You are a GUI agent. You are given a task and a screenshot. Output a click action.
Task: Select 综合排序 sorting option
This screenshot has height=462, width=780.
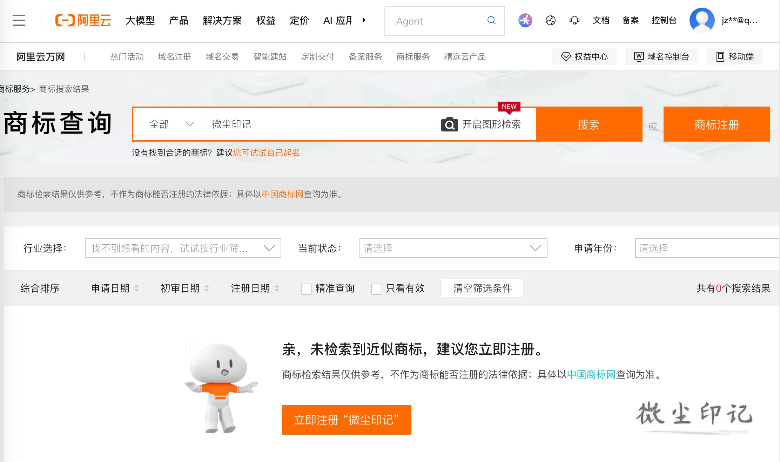40,288
